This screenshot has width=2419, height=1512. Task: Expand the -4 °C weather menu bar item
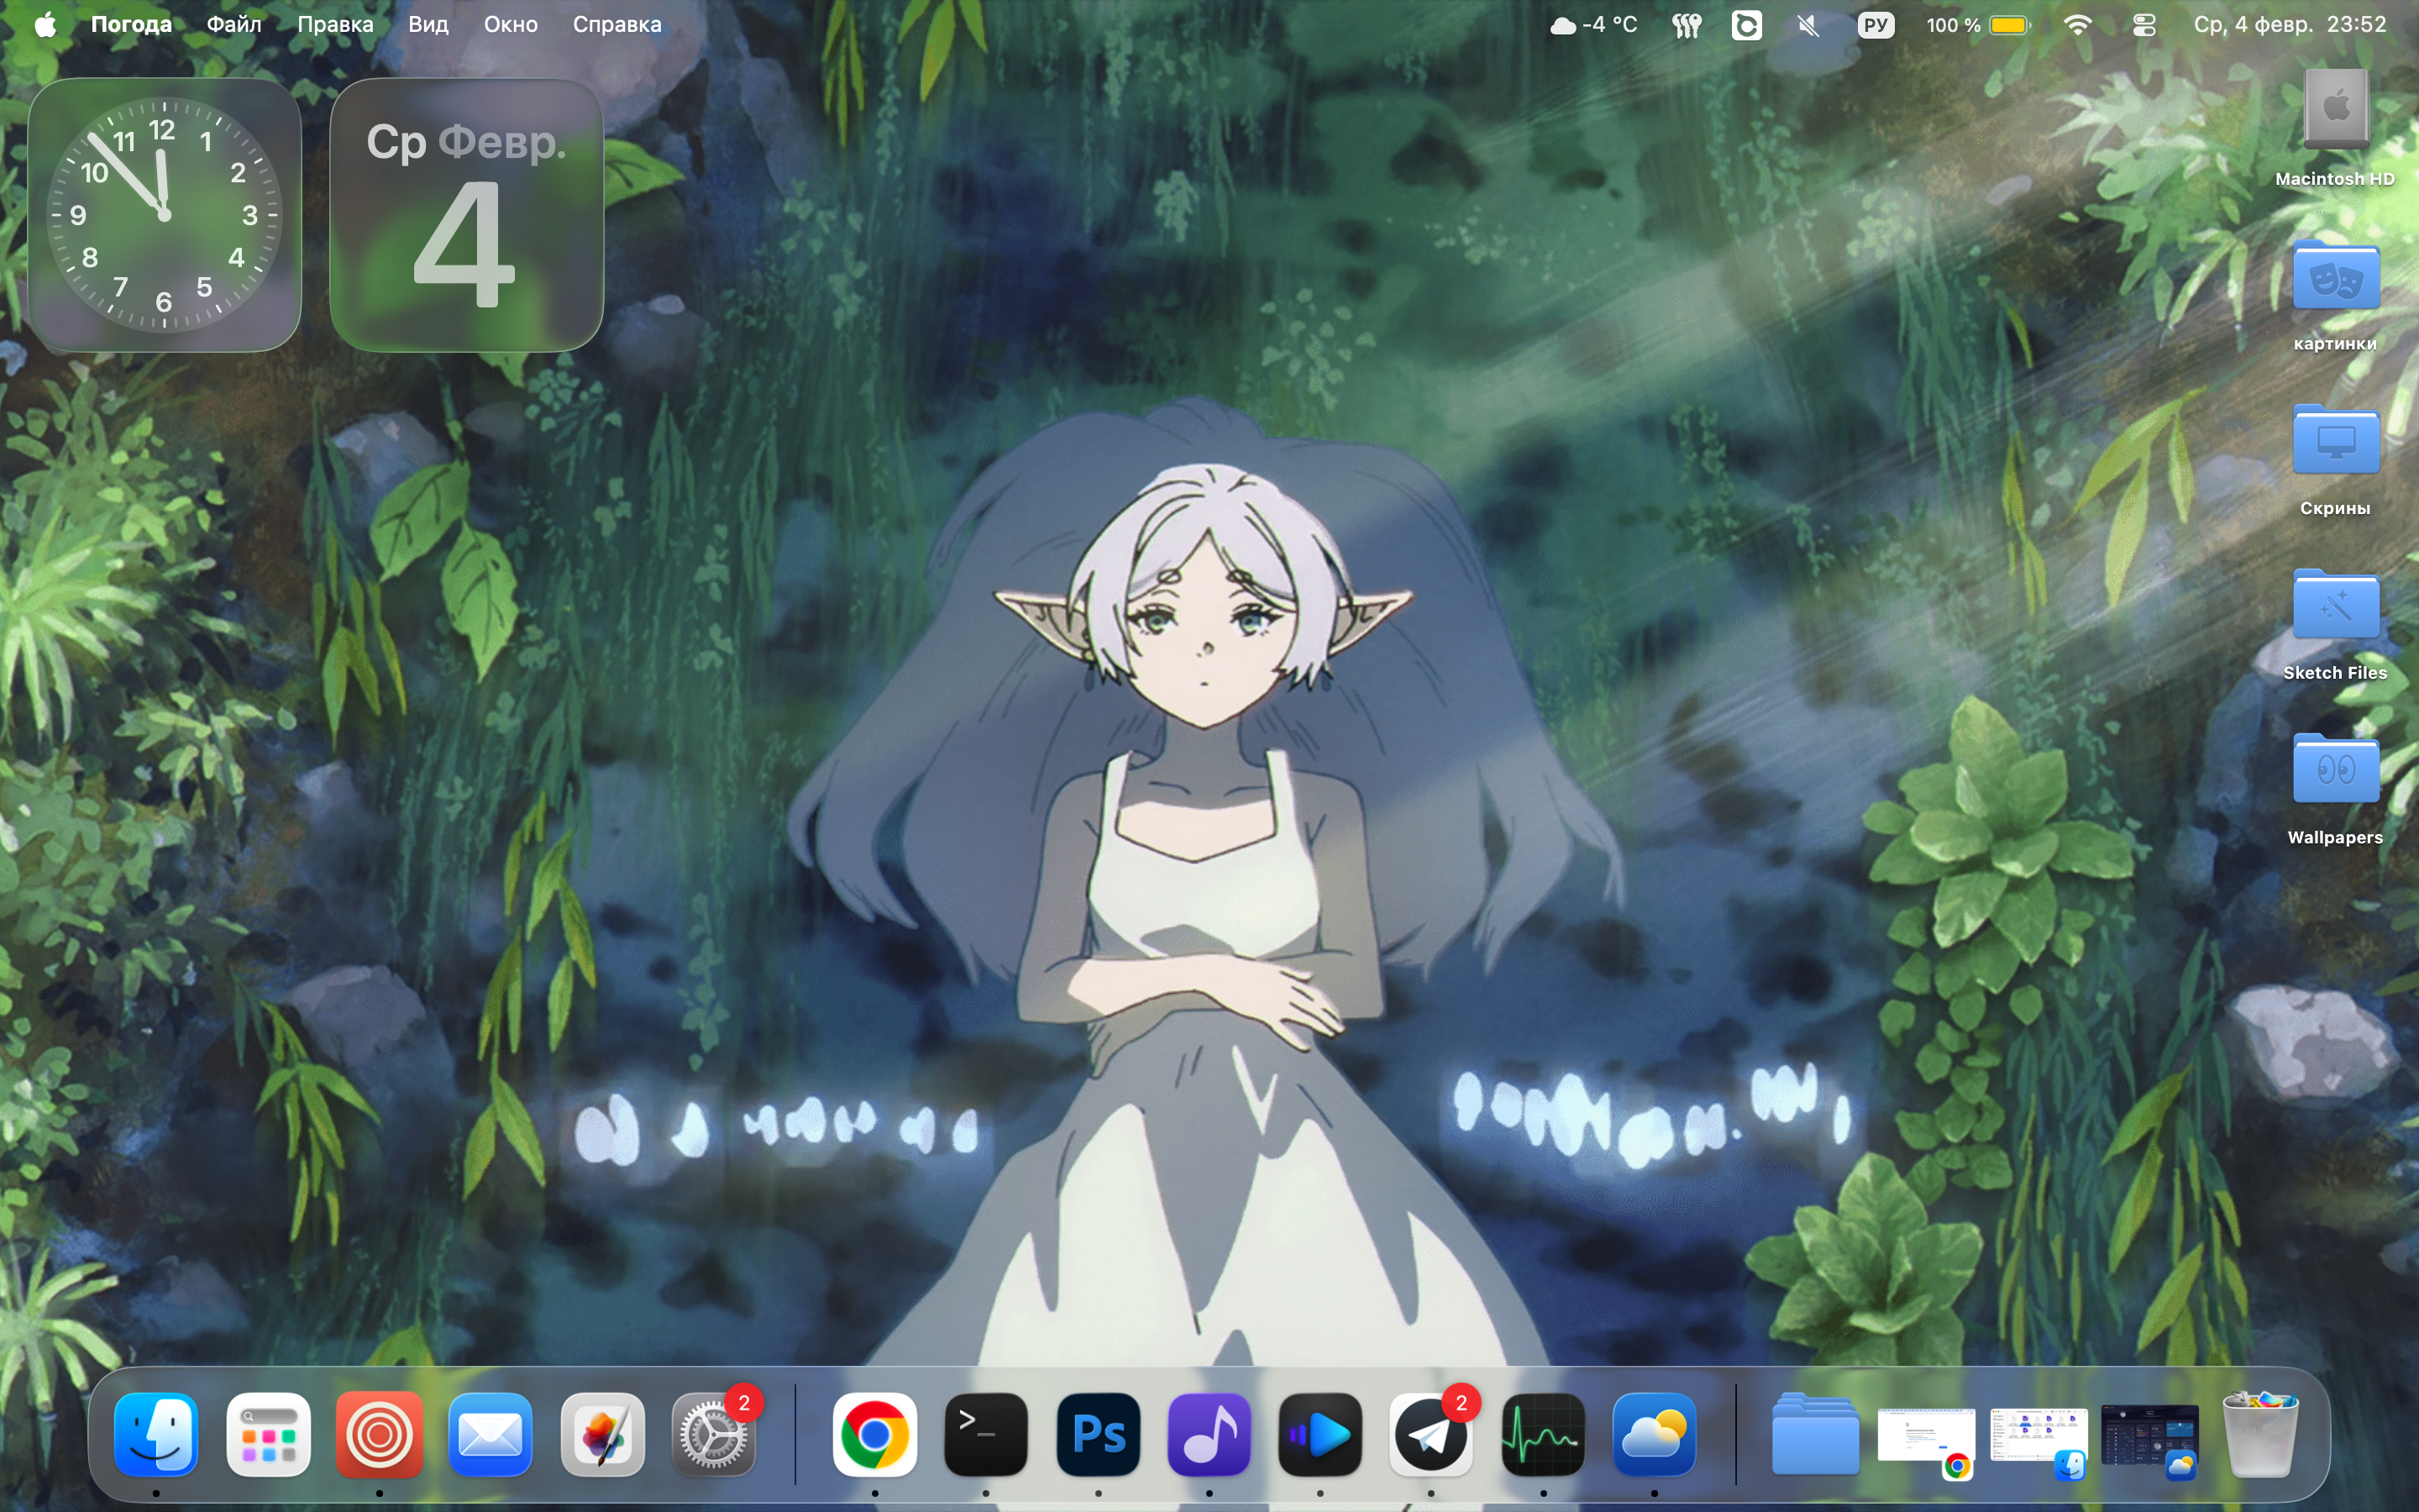coord(1594,25)
